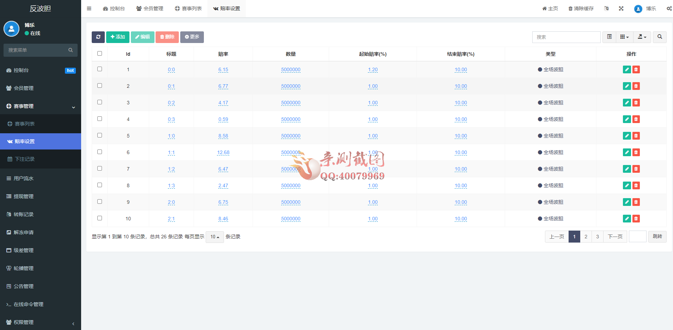The height and width of the screenshot is (330, 673).
Task: Delete row 5 using its red trash icon
Action: (x=636, y=136)
